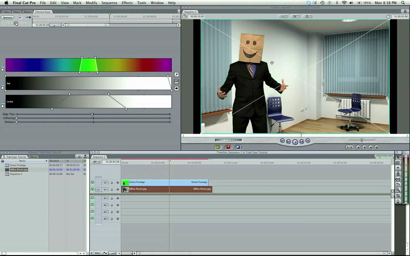Click the Add Motion Keyframe button in Canvas
Viewport: 410px width, 256px height.
(364, 147)
